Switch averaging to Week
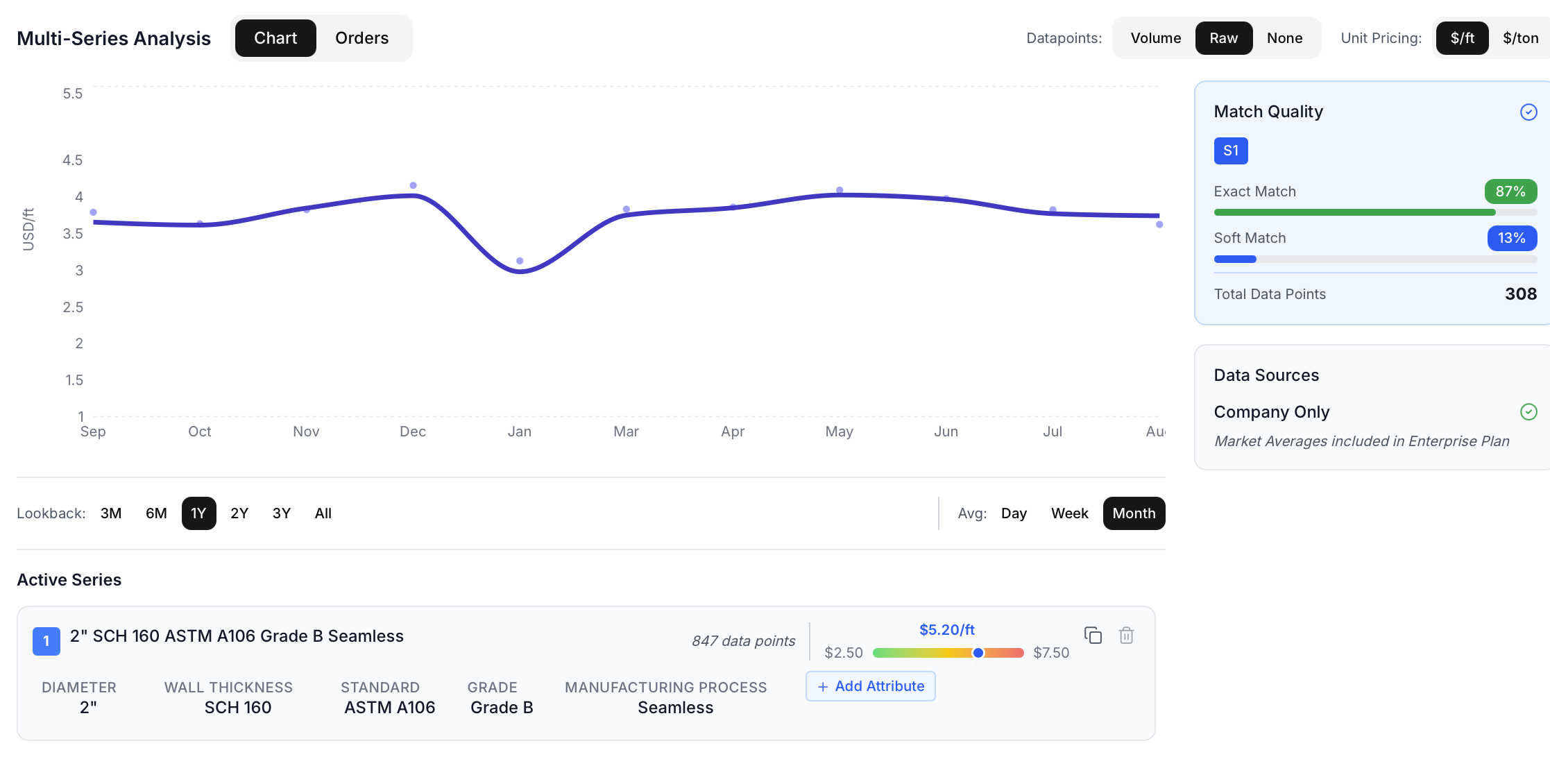The image size is (1550, 759). point(1069,513)
